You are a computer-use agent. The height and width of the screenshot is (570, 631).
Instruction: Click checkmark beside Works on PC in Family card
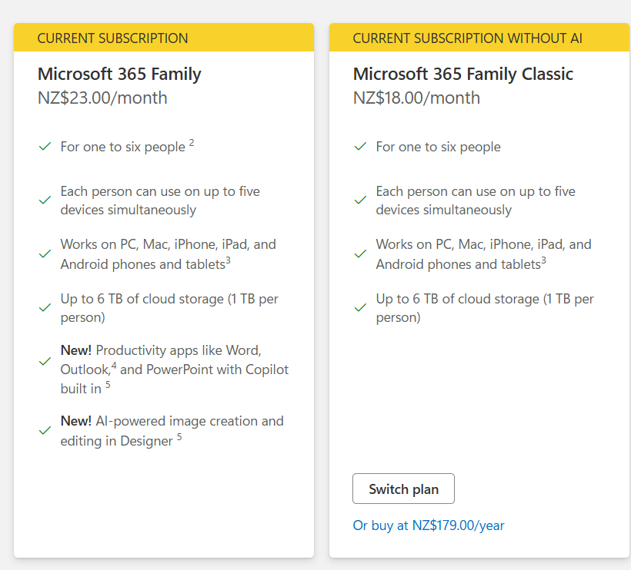45,254
